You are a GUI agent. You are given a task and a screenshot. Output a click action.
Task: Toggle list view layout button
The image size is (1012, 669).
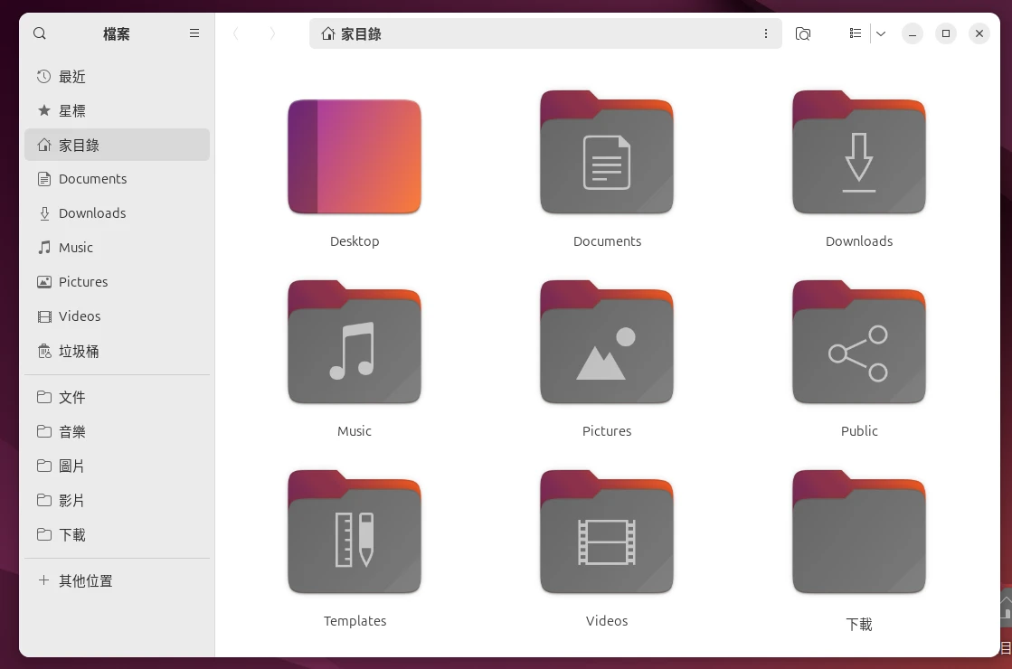point(856,34)
